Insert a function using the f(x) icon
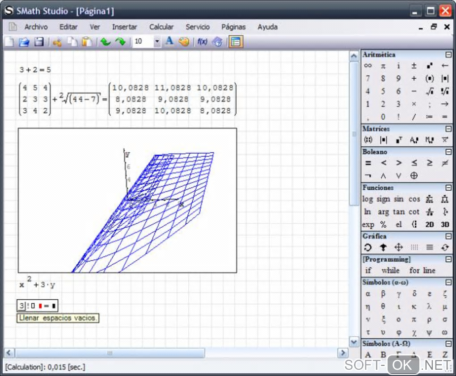456x376 pixels. tap(203, 42)
